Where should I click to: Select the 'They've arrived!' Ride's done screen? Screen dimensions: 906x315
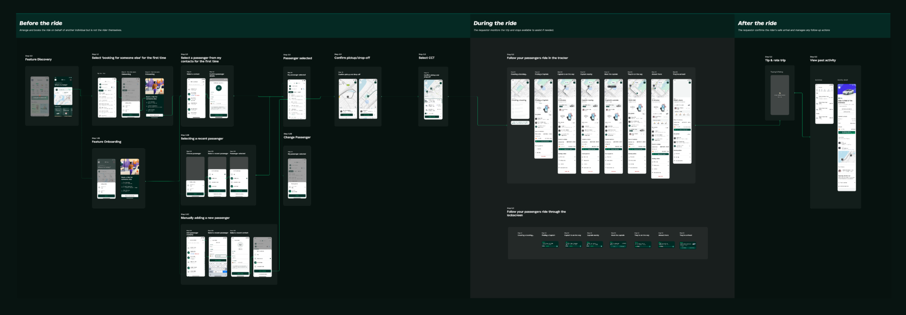[682, 121]
